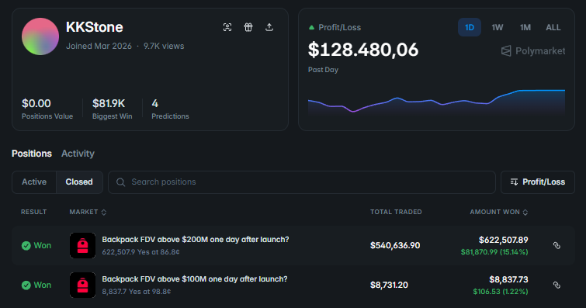This screenshot has height=308, width=586.
Task: Switch to the Positions tab
Action: [32, 154]
